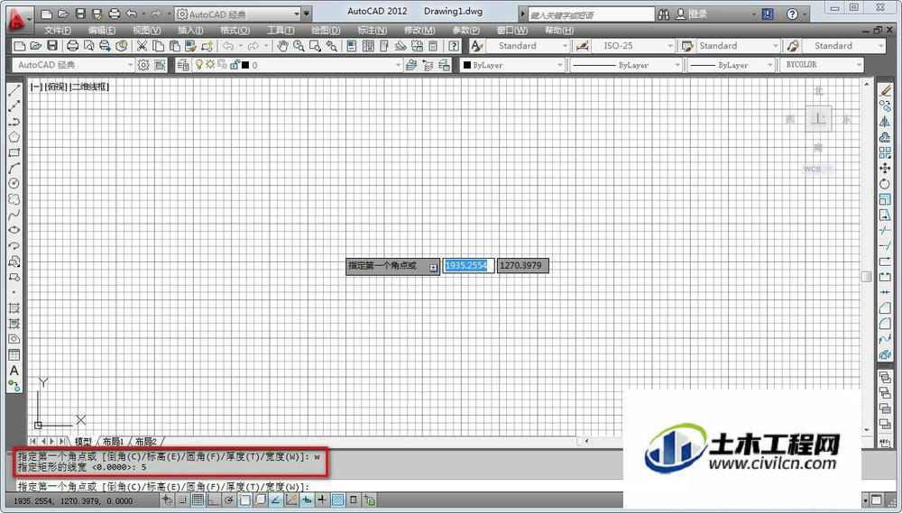Click the 上 face on the ViewCube
Image resolution: width=902 pixels, height=513 pixels.
pos(818,119)
